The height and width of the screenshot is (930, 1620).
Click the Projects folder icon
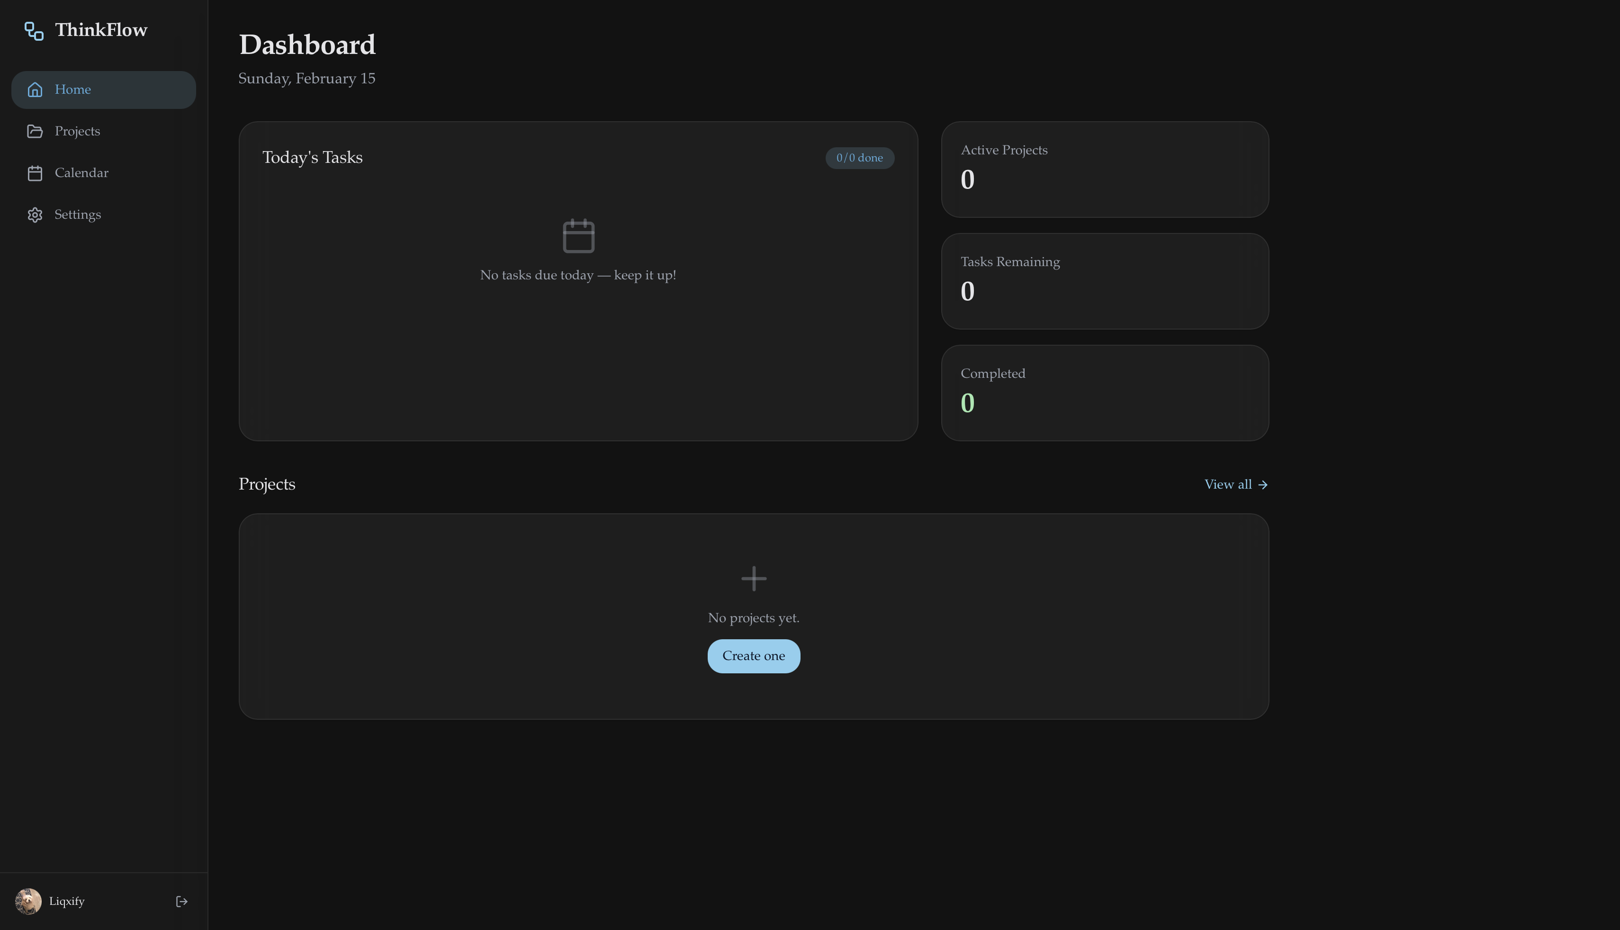tap(35, 132)
